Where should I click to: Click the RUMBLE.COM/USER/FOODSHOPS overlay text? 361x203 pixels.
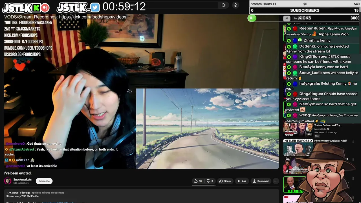(x=28, y=48)
